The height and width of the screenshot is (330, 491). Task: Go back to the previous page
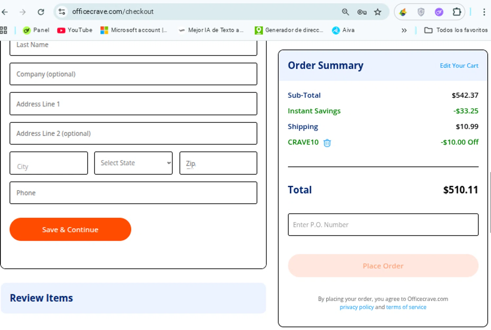5,12
